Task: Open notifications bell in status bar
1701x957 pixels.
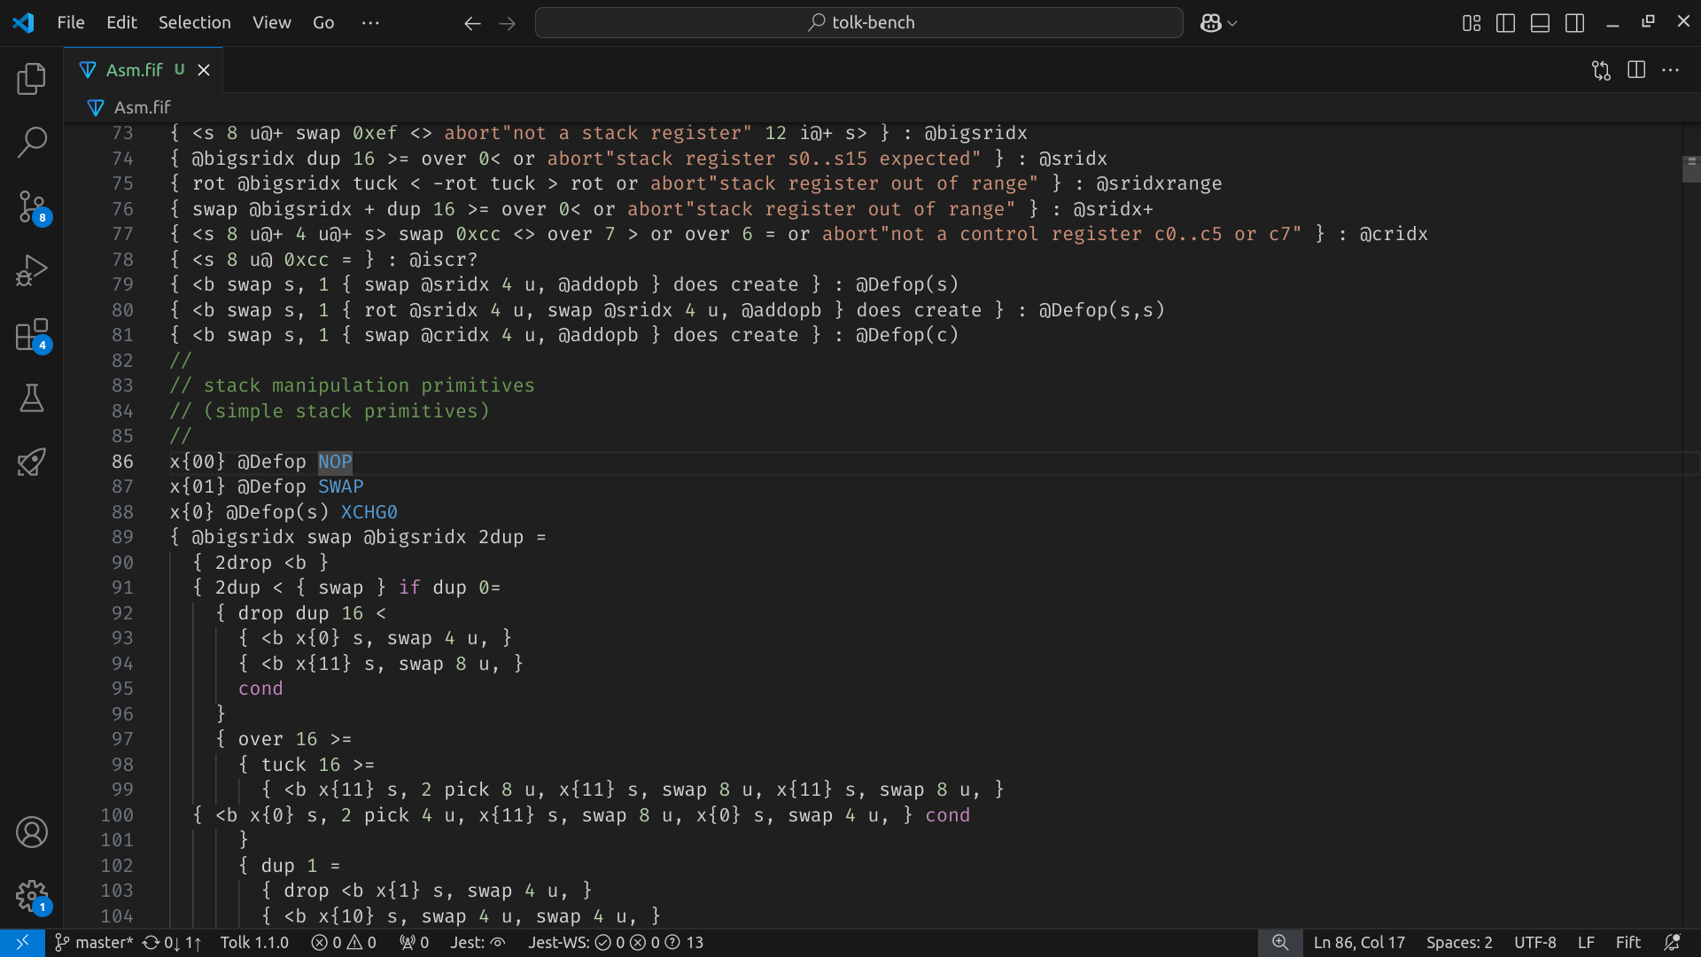Action: [1673, 943]
